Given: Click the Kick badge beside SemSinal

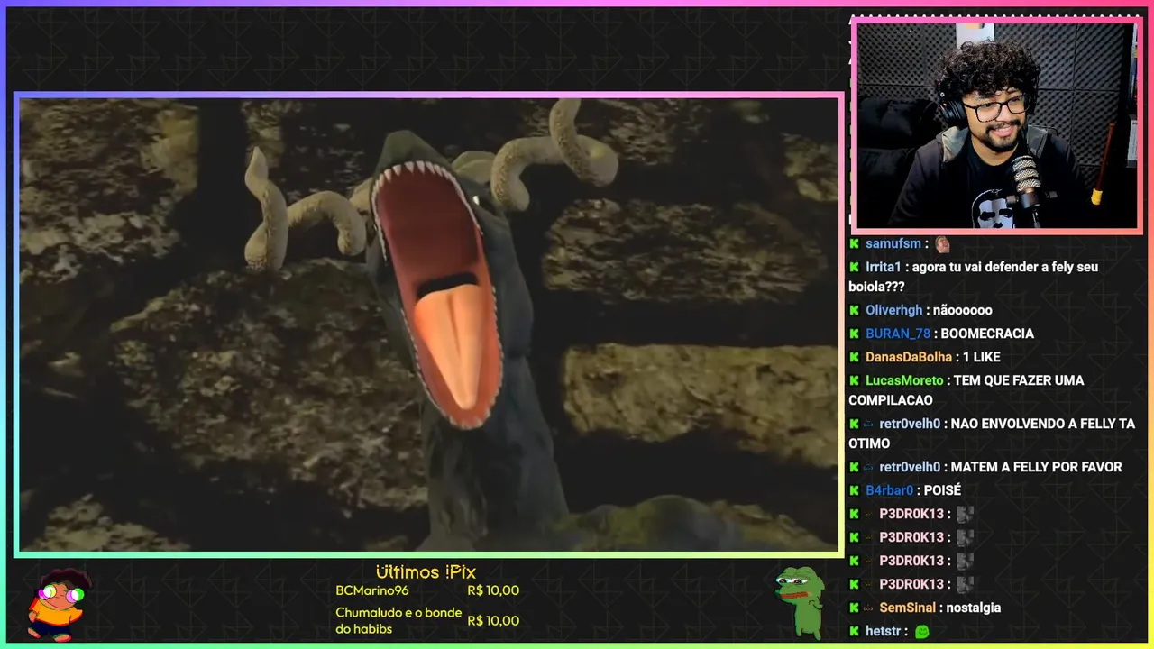Looking at the screenshot, I should click(x=854, y=608).
